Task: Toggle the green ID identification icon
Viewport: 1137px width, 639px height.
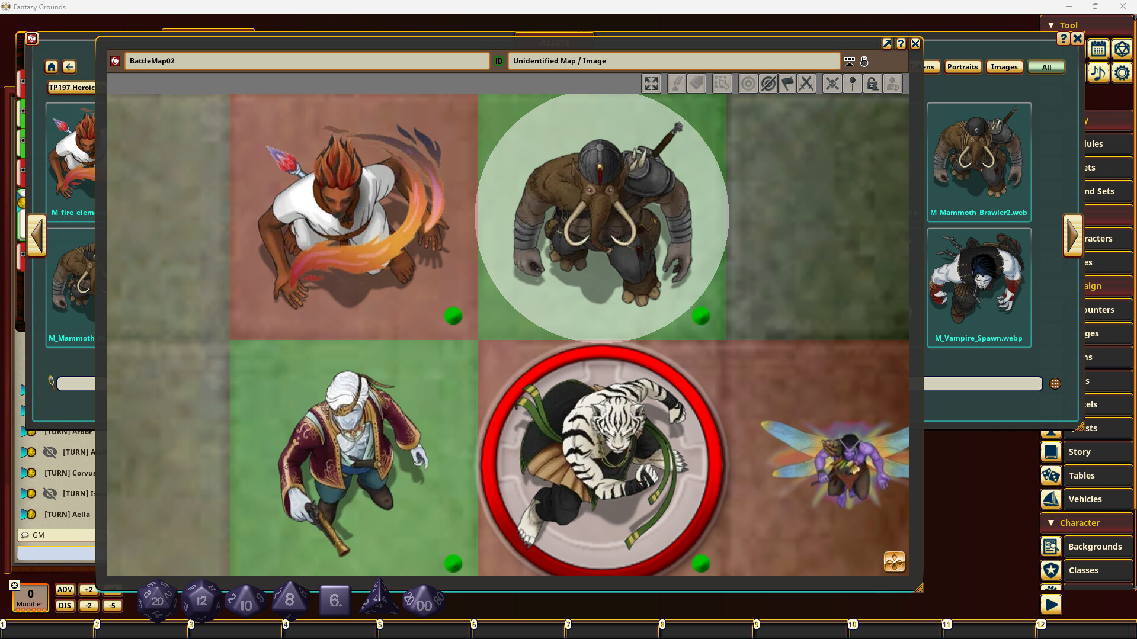Action: click(499, 61)
